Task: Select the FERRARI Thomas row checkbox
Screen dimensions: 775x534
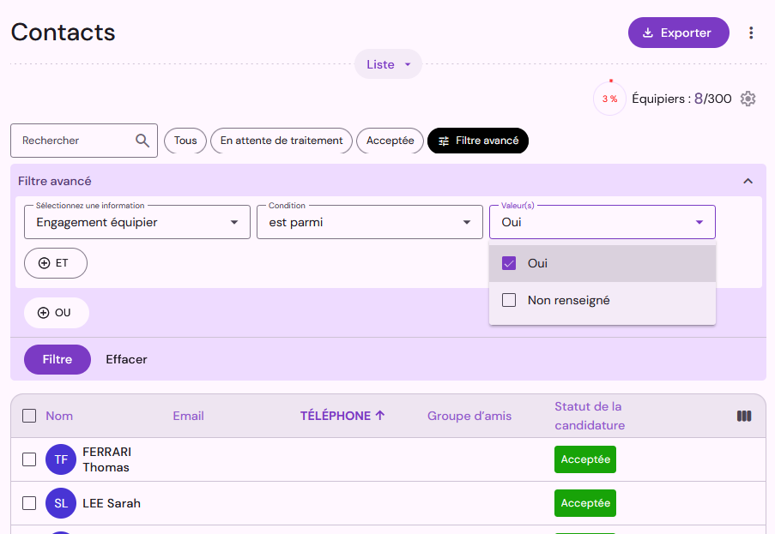Action: (x=29, y=459)
